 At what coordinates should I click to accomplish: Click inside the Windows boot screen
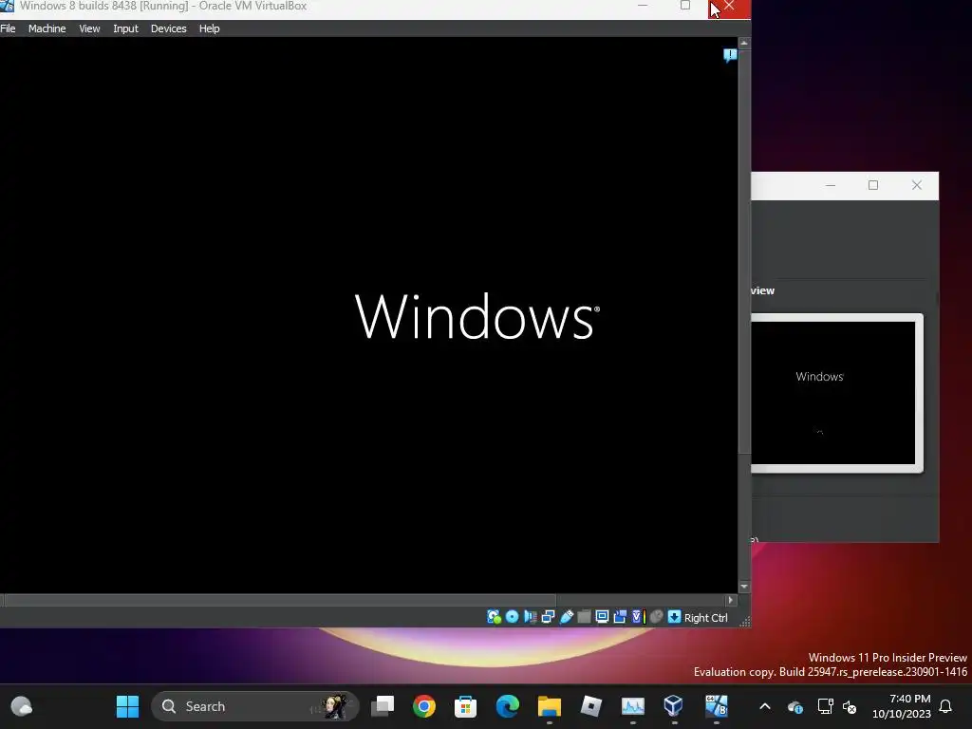pyautogui.click(x=369, y=315)
